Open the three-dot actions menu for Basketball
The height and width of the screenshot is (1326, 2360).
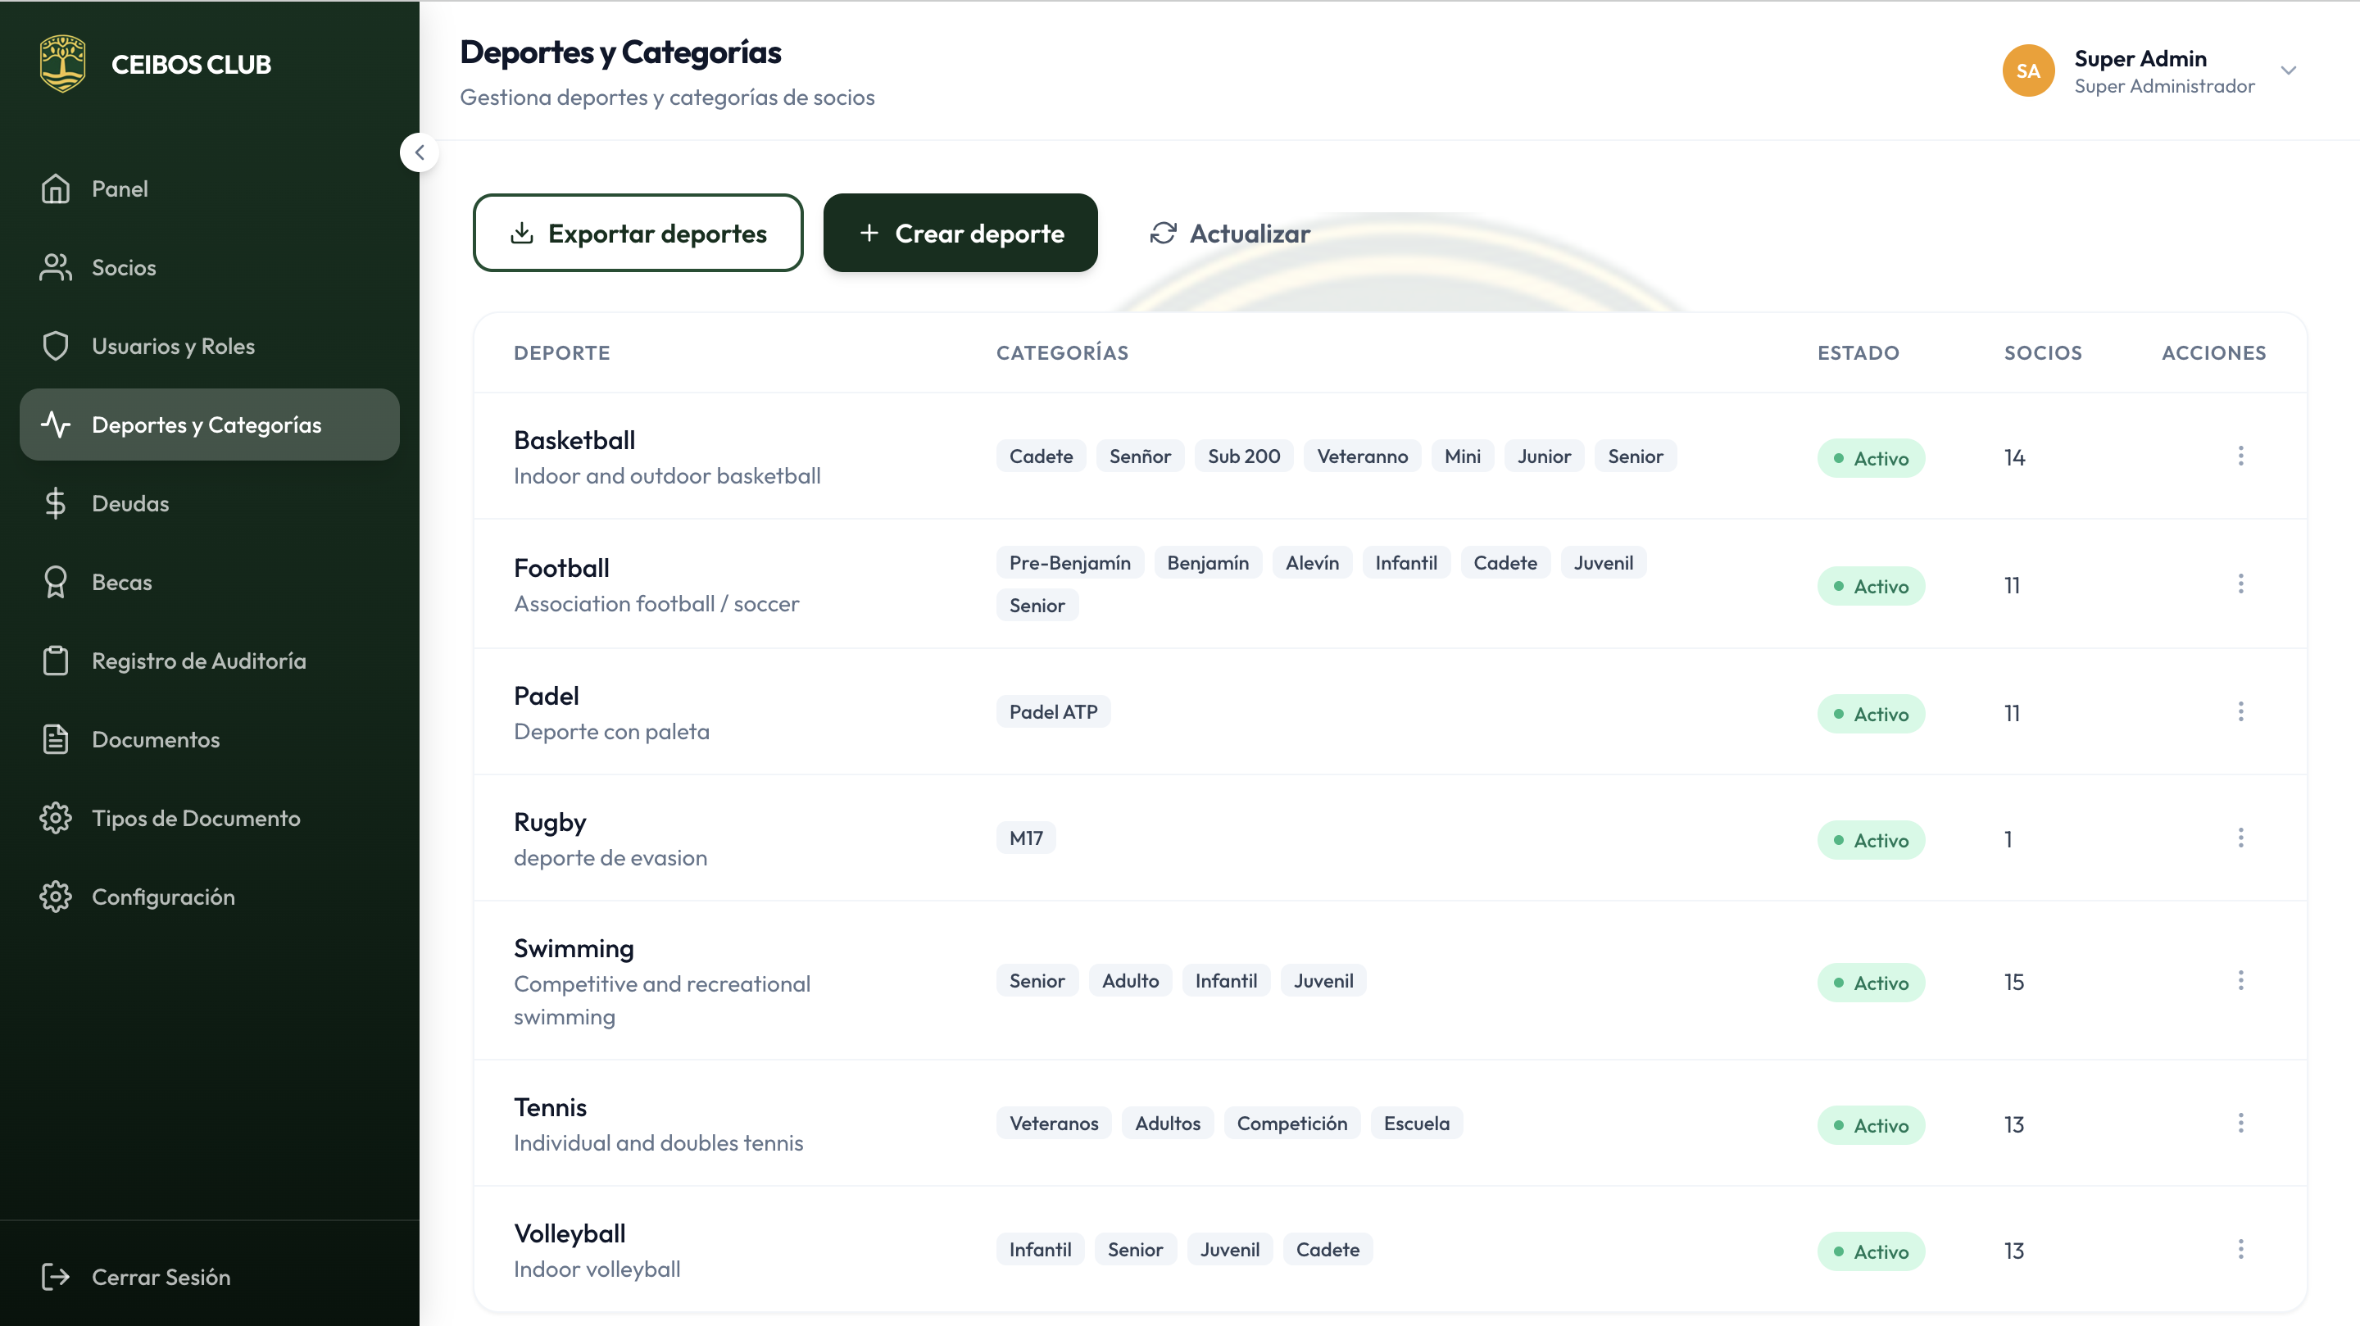click(2240, 456)
